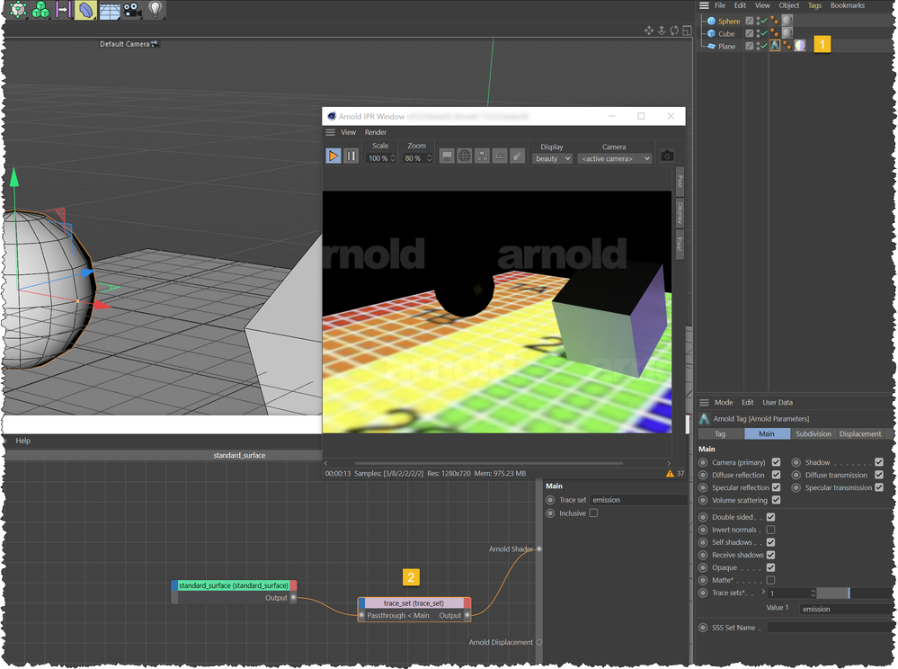
Task: Adjust the Scale 100% stepper arrows
Action: [393, 158]
